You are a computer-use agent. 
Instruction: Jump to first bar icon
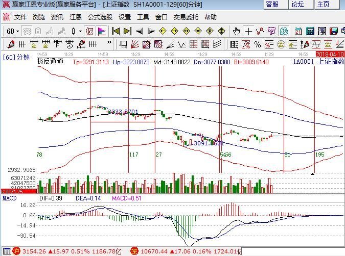pyautogui.click(x=116, y=32)
